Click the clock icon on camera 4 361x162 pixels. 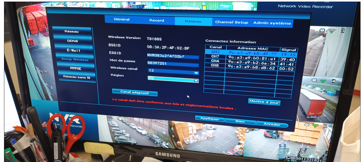point(314,80)
